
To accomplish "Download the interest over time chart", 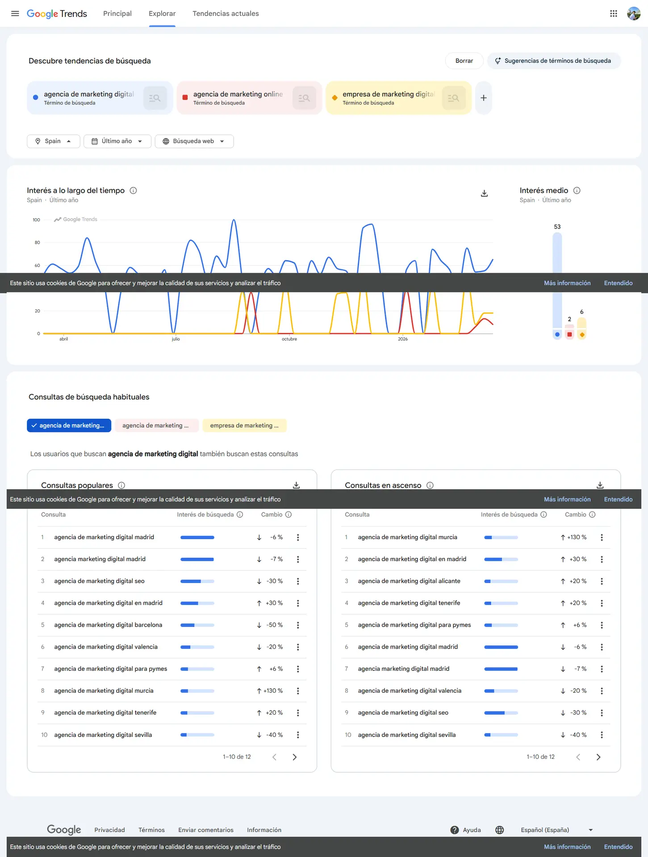I will (x=484, y=193).
